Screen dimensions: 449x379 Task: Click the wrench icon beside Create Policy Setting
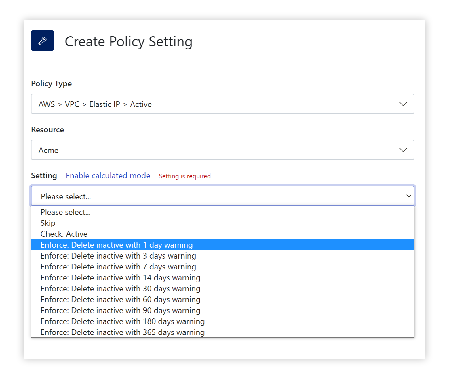[x=42, y=41]
